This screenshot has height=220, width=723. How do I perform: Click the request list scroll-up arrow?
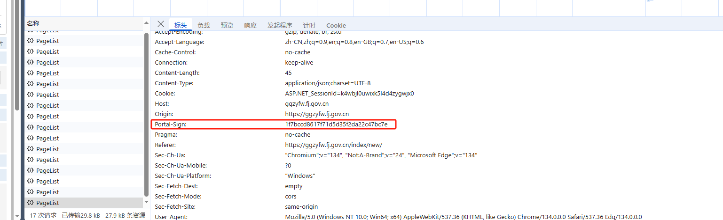click(147, 22)
